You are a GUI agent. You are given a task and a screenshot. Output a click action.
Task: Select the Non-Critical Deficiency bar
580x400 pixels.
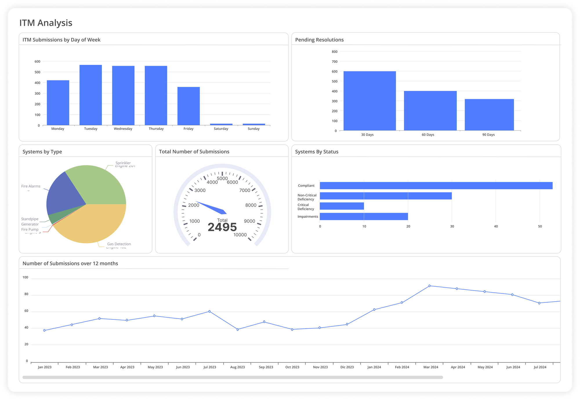[386, 196]
